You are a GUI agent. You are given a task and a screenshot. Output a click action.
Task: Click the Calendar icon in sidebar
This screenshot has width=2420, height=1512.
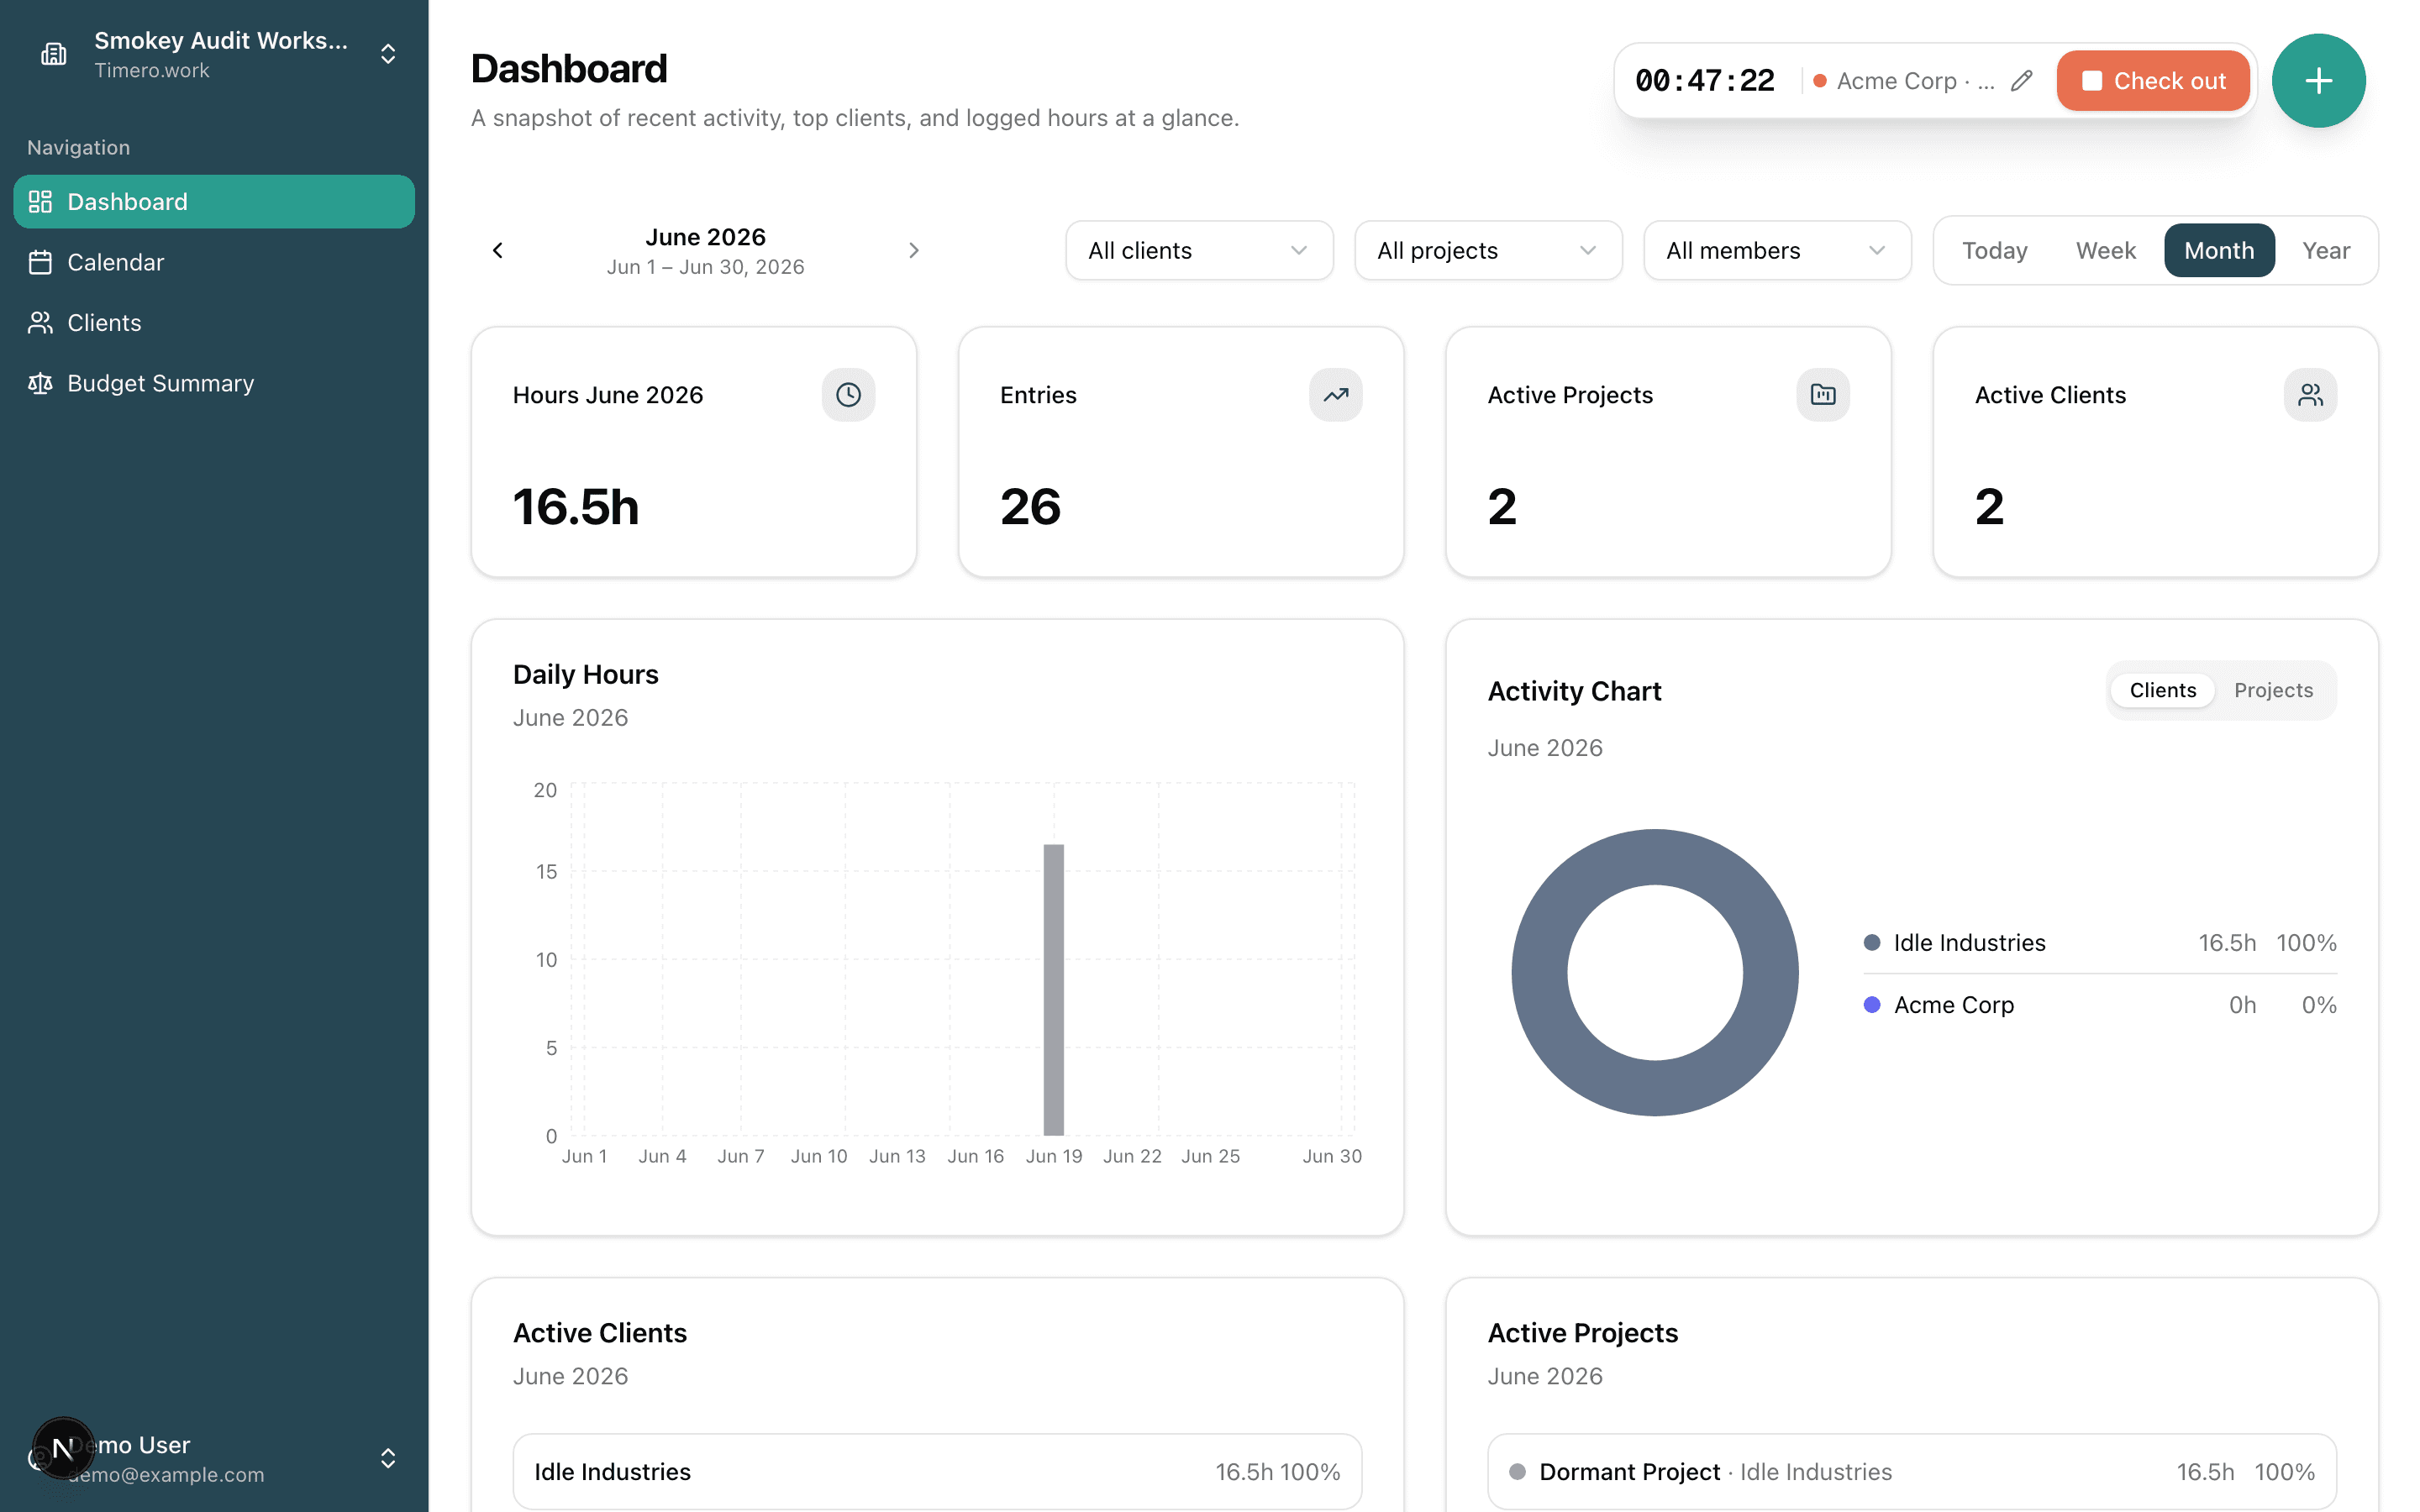coord(40,262)
